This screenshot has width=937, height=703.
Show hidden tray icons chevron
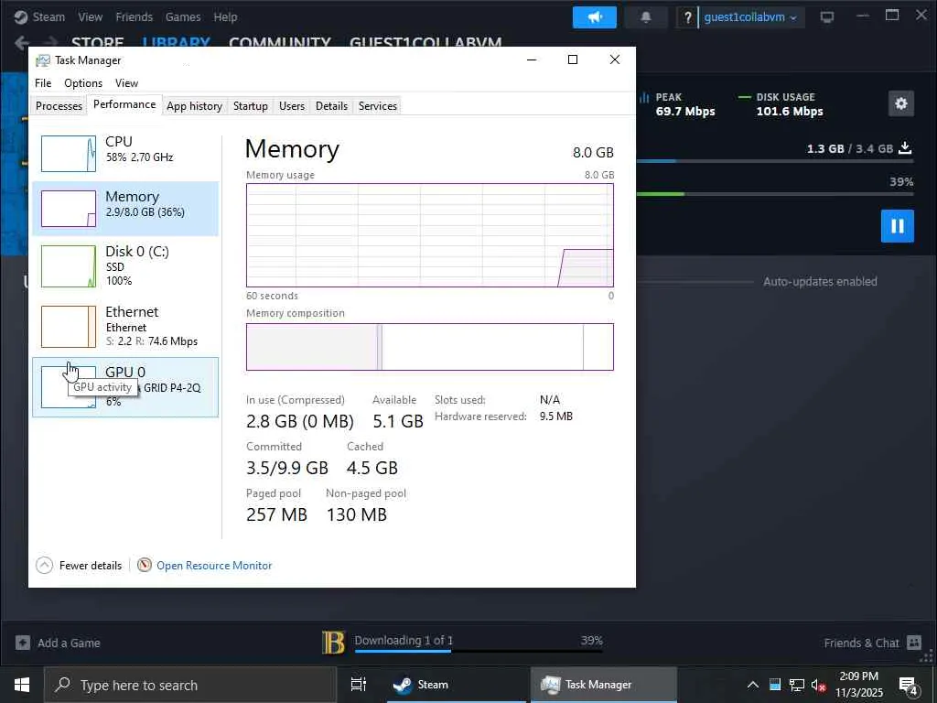pos(753,685)
